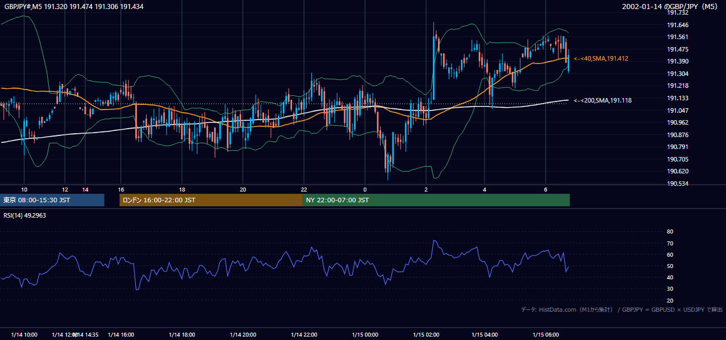
Task: Click hour label 4 under the price chart
Action: 485,189
